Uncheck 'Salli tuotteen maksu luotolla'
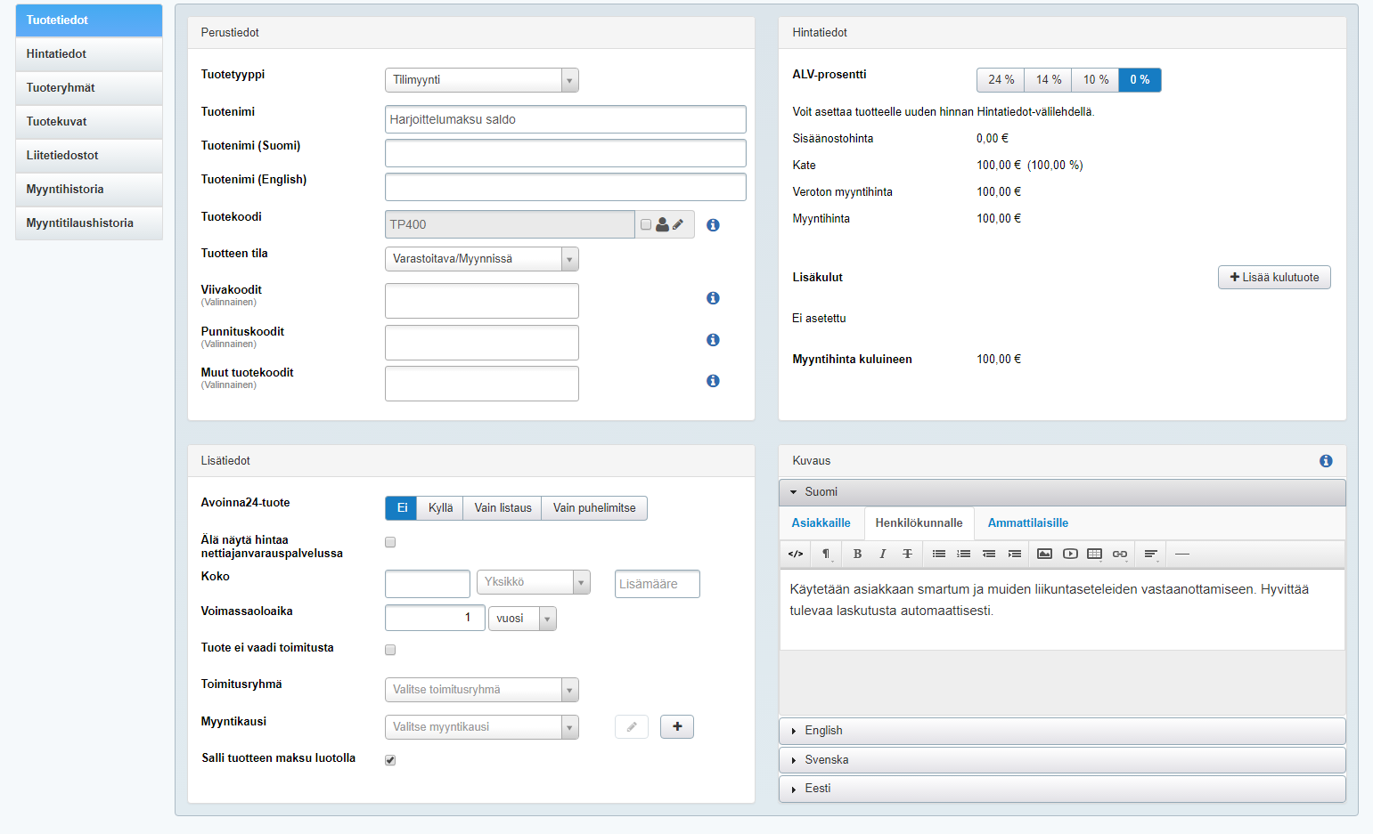Viewport: 1373px width, 834px height. [x=390, y=760]
